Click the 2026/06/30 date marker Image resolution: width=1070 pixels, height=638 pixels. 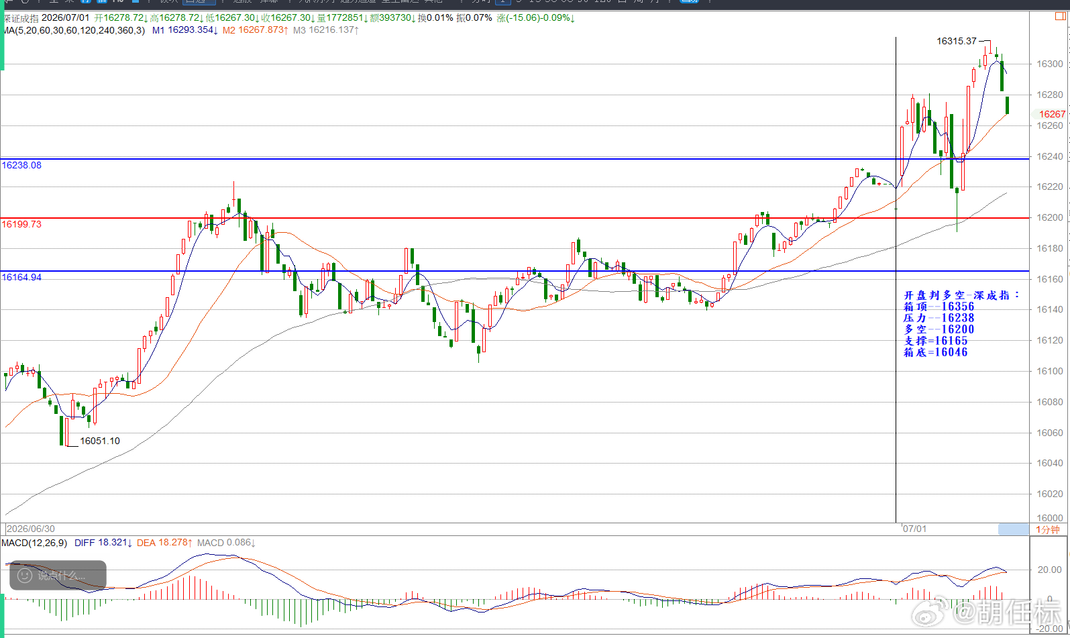pos(31,529)
